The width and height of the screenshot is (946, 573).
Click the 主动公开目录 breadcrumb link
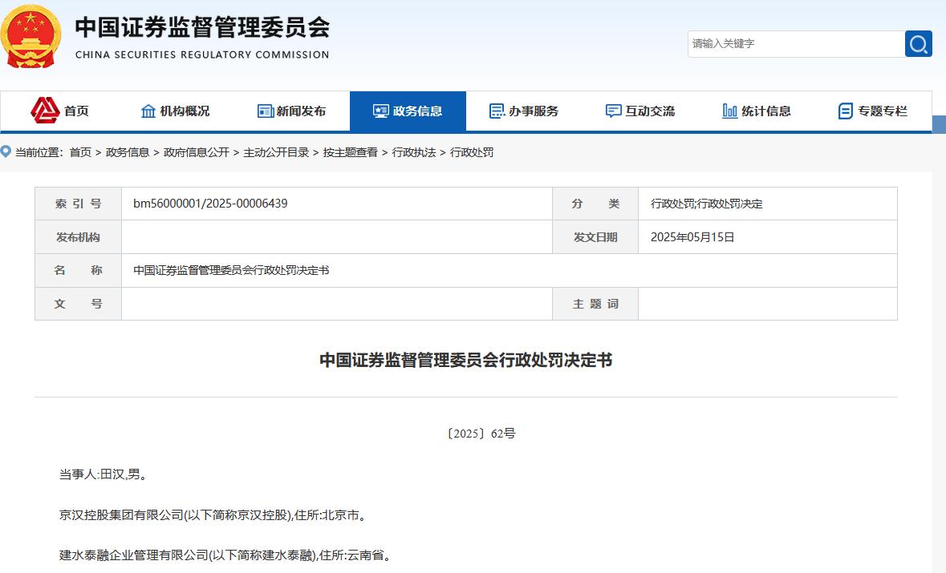(x=276, y=152)
